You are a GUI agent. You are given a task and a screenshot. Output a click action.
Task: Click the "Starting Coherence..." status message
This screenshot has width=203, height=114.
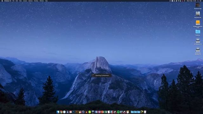click(101, 75)
